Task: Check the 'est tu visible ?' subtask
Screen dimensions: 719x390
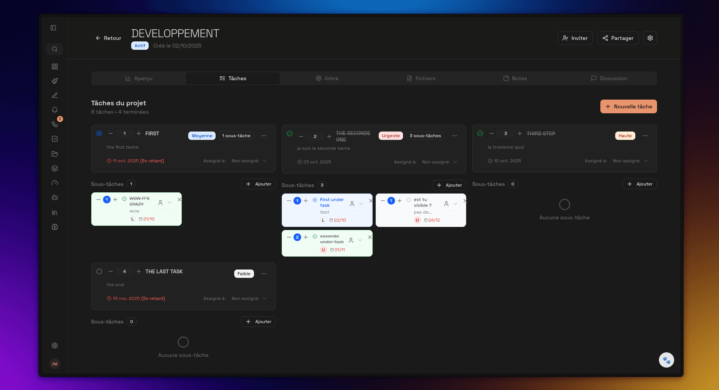Action: click(409, 200)
